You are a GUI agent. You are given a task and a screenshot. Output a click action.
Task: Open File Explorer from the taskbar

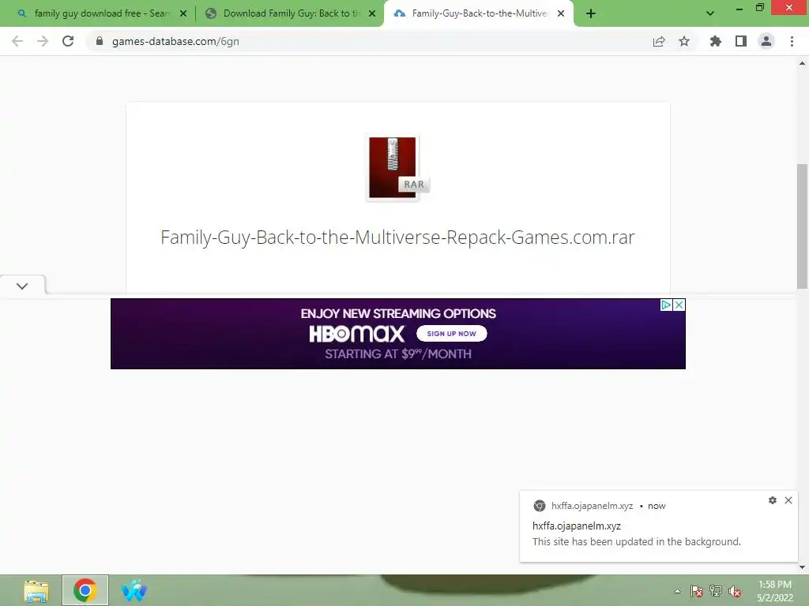tap(36, 590)
